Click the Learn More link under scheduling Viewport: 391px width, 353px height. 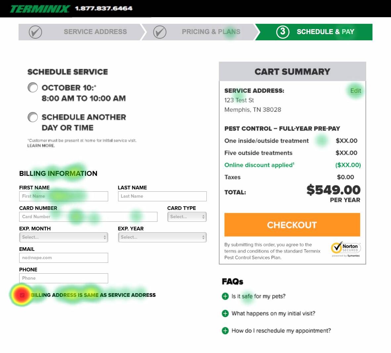pyautogui.click(x=41, y=146)
